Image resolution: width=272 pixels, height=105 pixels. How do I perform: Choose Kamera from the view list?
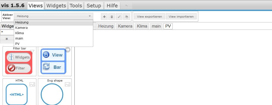(x=22, y=28)
